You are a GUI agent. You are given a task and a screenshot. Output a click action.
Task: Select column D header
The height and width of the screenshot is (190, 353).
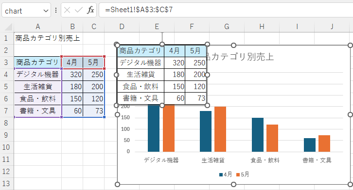click(x=122, y=27)
